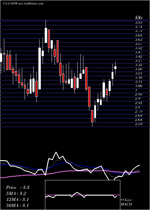
Task: Click the '<<Live' label
Action: coord(126,200)
